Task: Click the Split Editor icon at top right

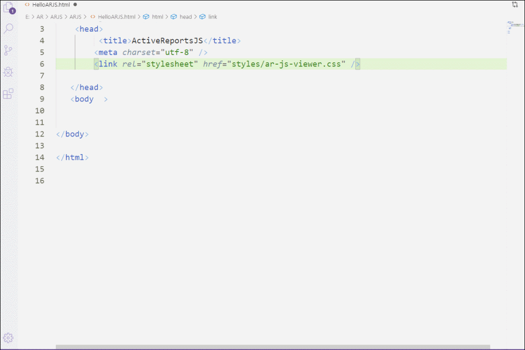Action: coord(514,4)
